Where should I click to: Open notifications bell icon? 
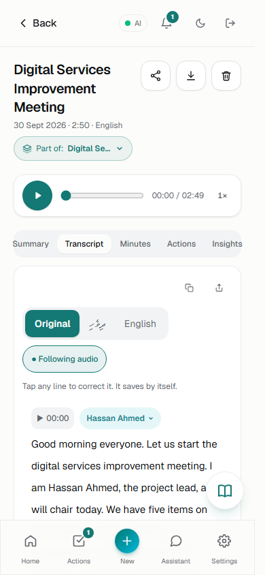pyautogui.click(x=166, y=23)
